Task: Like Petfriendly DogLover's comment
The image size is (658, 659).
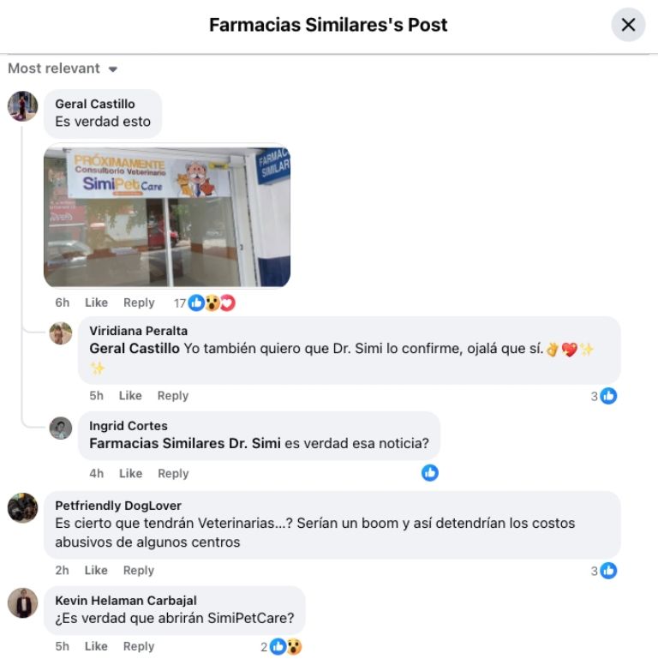Action: (x=96, y=571)
